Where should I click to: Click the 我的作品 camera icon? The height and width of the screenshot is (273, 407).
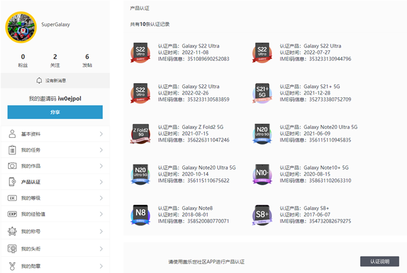click(12, 166)
